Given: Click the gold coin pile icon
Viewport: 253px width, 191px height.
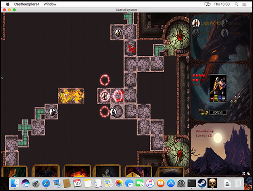Looking at the screenshot, I should pyautogui.click(x=203, y=112).
